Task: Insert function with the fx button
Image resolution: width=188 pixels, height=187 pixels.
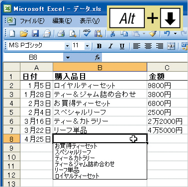Action: click(x=97, y=58)
